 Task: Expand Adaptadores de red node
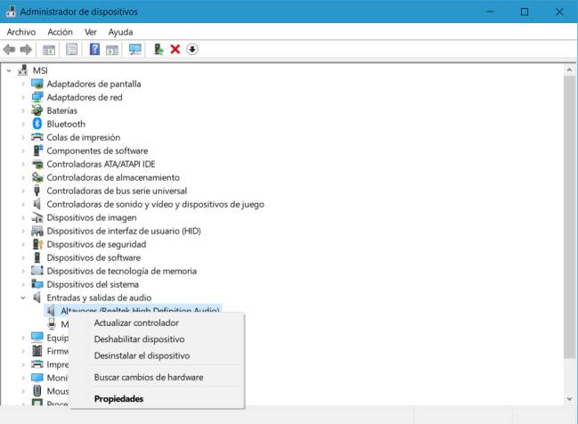pyautogui.click(x=23, y=97)
